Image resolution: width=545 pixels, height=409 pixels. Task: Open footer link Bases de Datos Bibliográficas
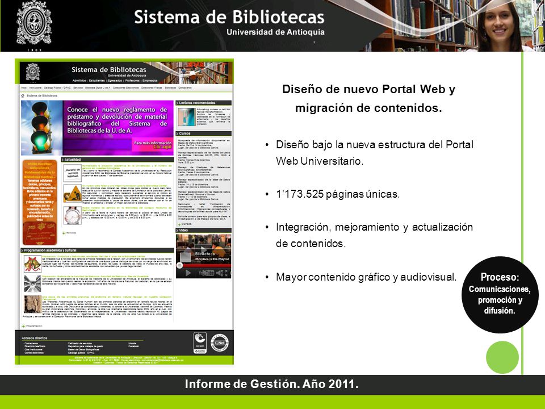[83, 349]
